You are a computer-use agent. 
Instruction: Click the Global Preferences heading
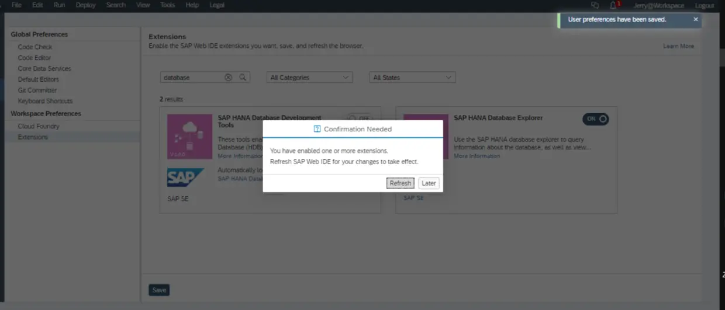(x=39, y=34)
